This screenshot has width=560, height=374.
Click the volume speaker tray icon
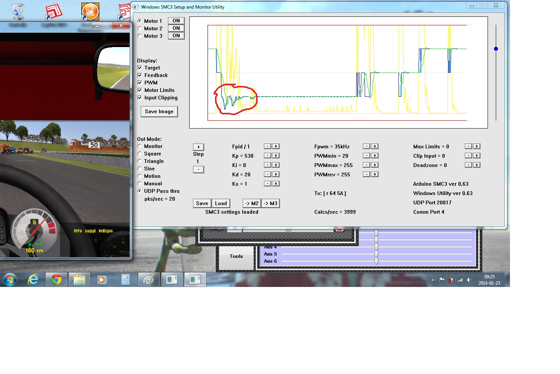tap(469, 280)
